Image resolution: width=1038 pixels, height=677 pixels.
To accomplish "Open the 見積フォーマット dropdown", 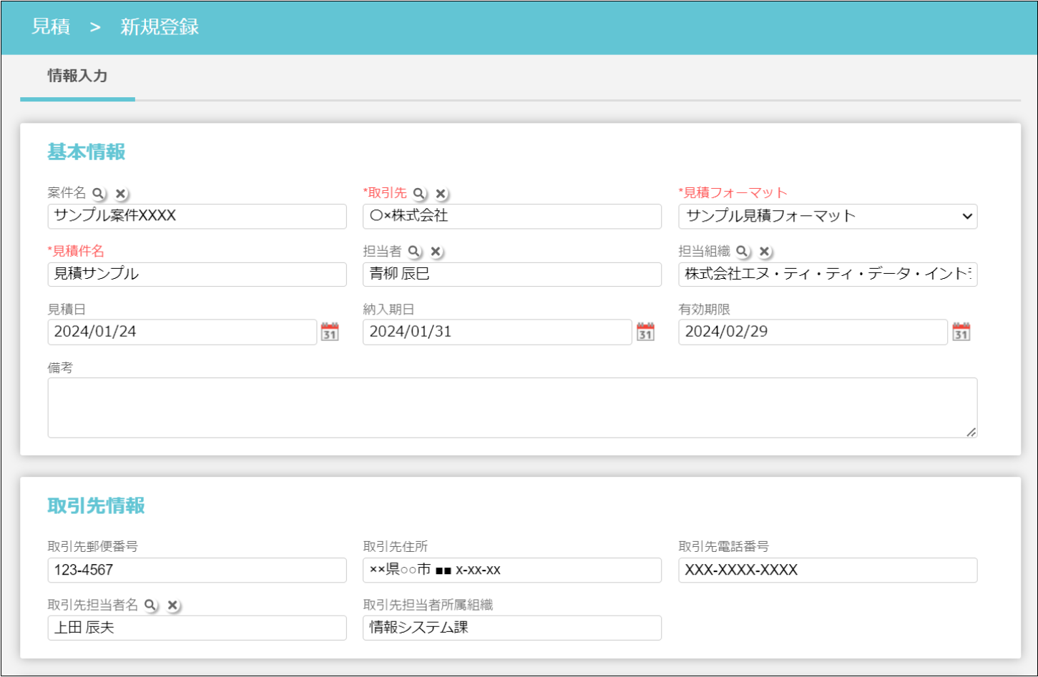I will tap(828, 216).
